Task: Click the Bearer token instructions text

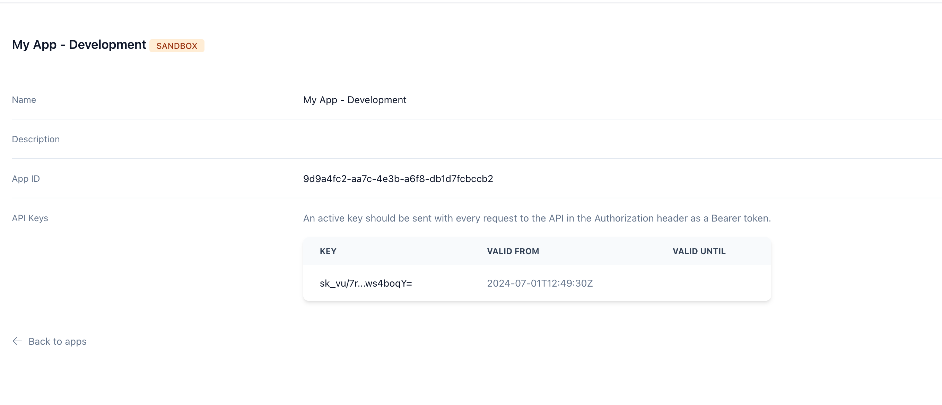Action: coord(537,218)
